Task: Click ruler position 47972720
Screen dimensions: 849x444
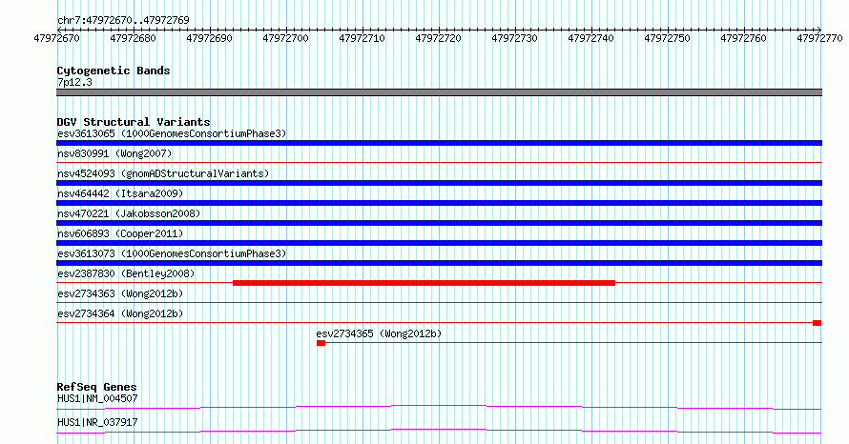Action: (x=438, y=38)
